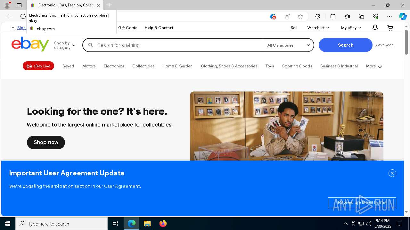Click the Read aloud icon
Screen dimensions: 410x230
(x=288, y=16)
